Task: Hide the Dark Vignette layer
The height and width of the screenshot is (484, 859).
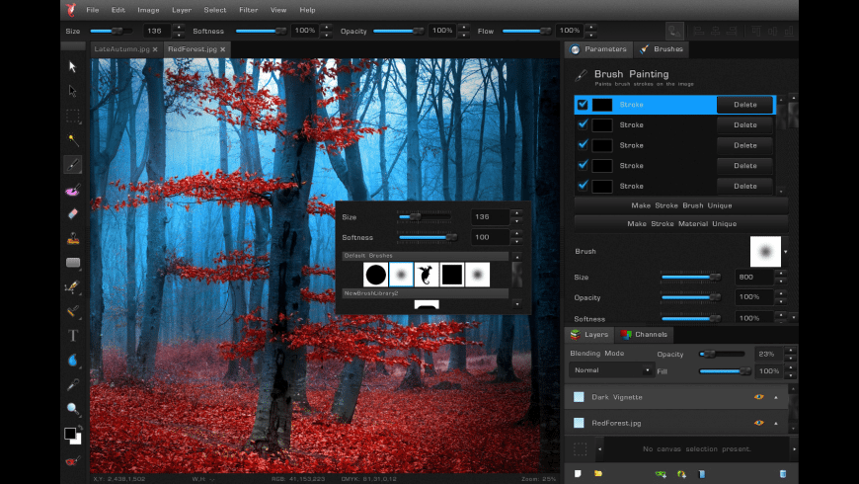Action: (758, 397)
